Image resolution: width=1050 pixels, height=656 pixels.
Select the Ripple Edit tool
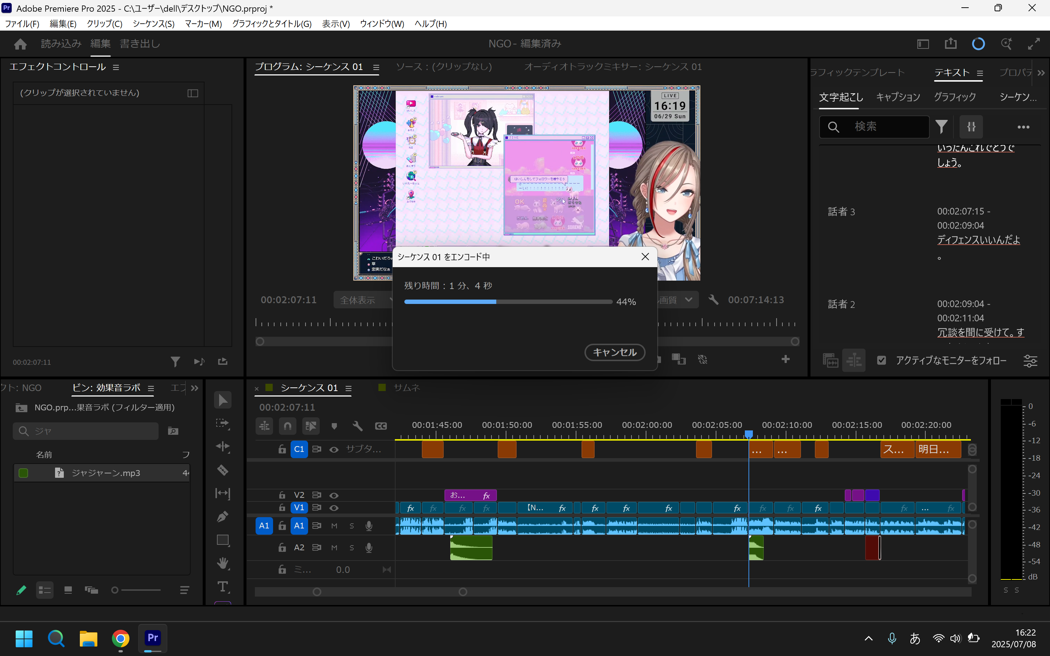click(x=223, y=447)
